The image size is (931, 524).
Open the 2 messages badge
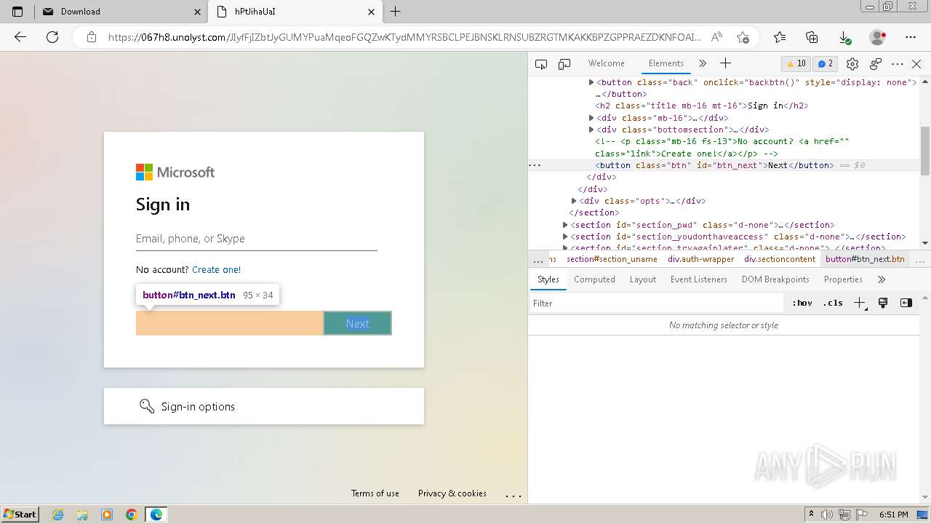pos(824,63)
